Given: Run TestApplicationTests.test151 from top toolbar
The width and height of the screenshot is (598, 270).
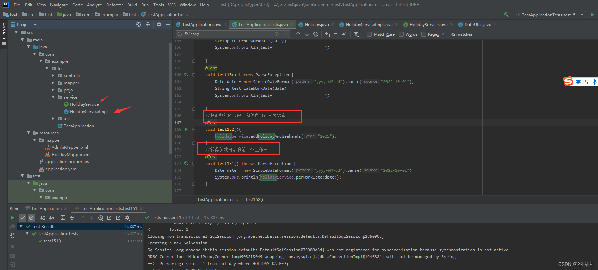Looking at the screenshot, I should (592, 15).
